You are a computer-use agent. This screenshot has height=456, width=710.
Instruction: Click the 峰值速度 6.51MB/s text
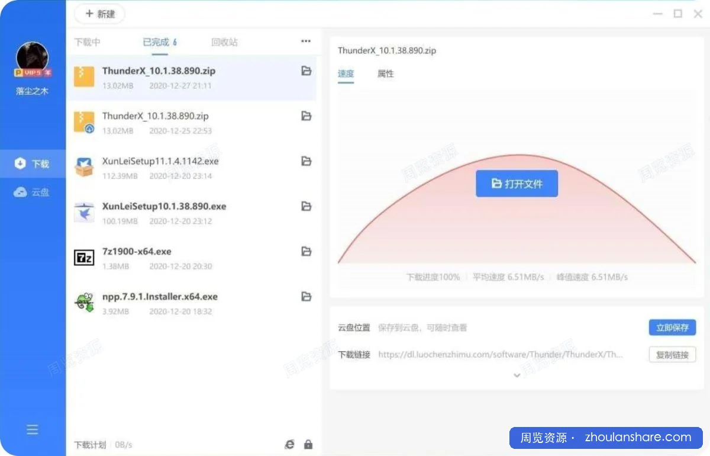(592, 277)
